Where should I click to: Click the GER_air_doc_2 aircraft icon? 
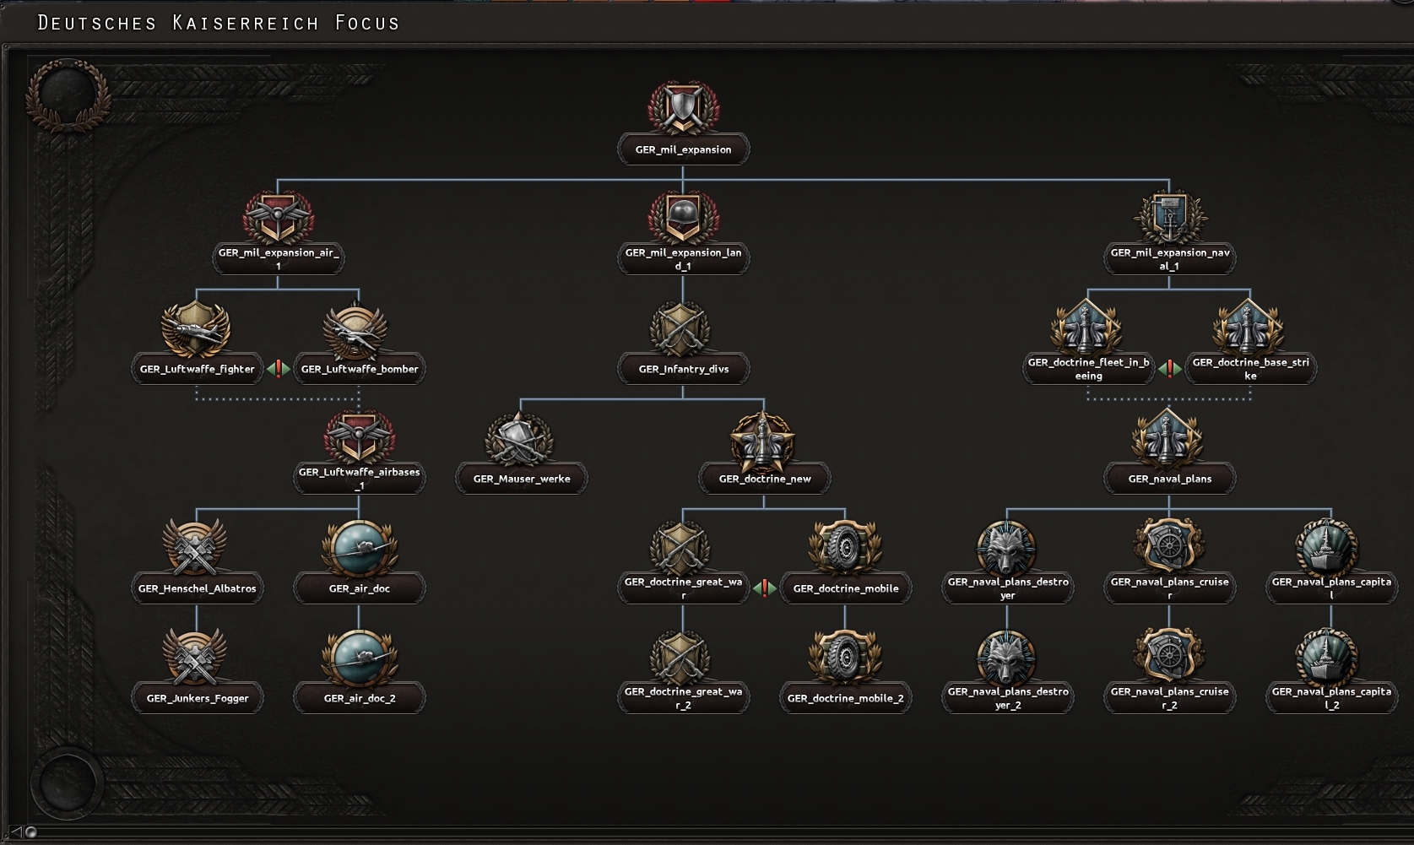358,658
